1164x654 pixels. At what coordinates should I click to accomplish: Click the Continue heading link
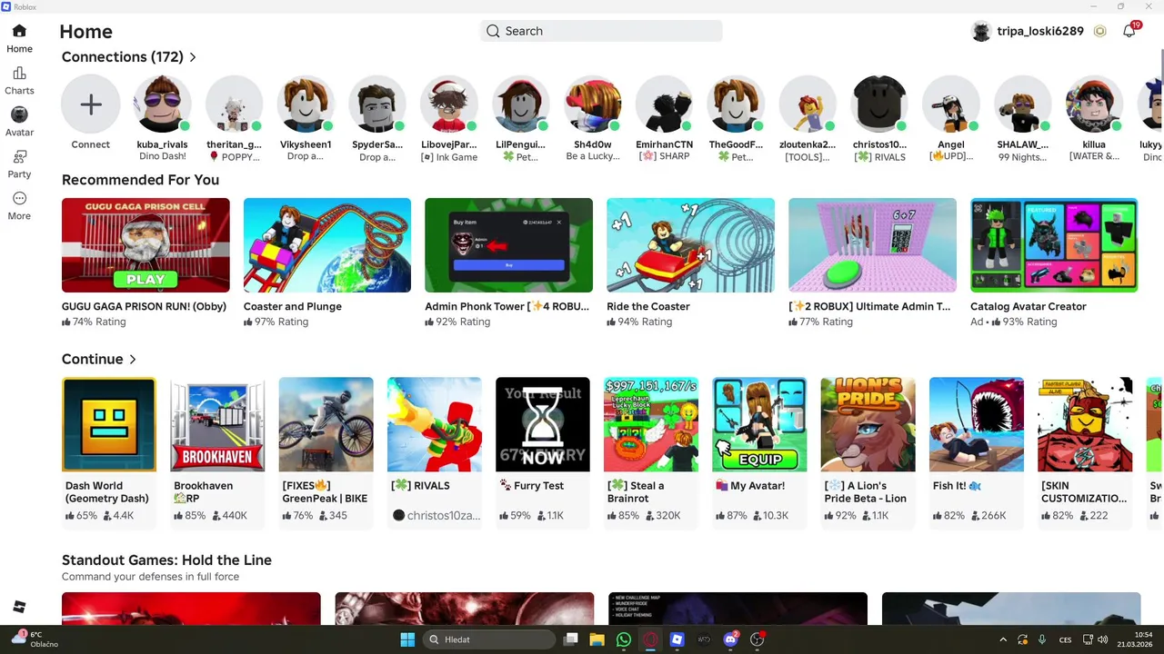click(92, 360)
